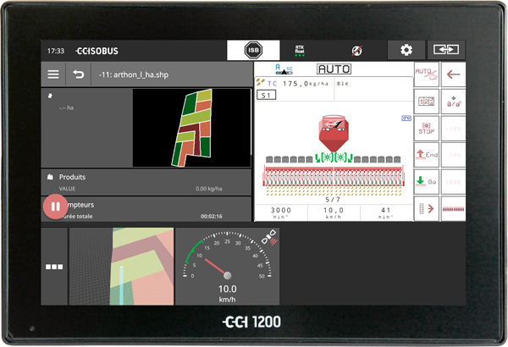
Task: Open the RTK float GPS status
Action: tap(300, 50)
